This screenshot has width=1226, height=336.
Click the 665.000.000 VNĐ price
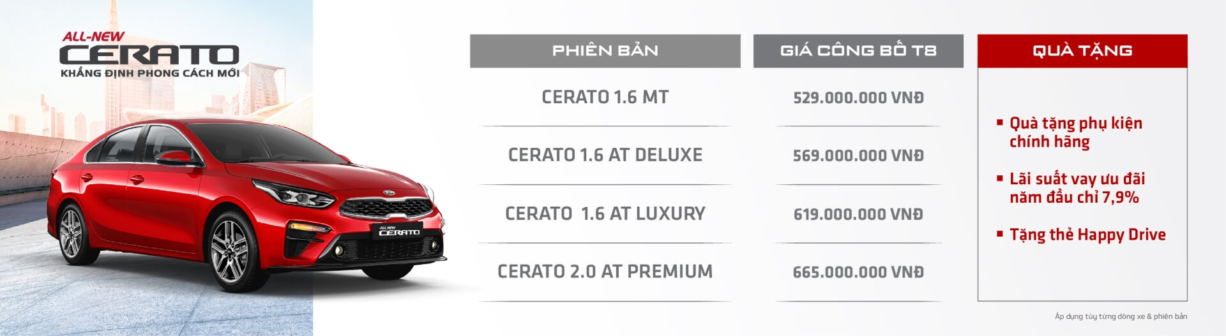point(858,272)
